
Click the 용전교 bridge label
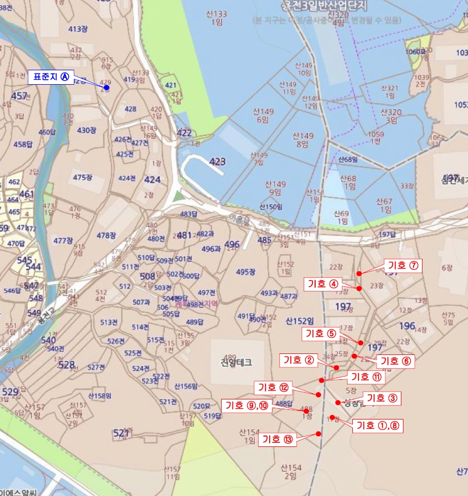click(46, 315)
